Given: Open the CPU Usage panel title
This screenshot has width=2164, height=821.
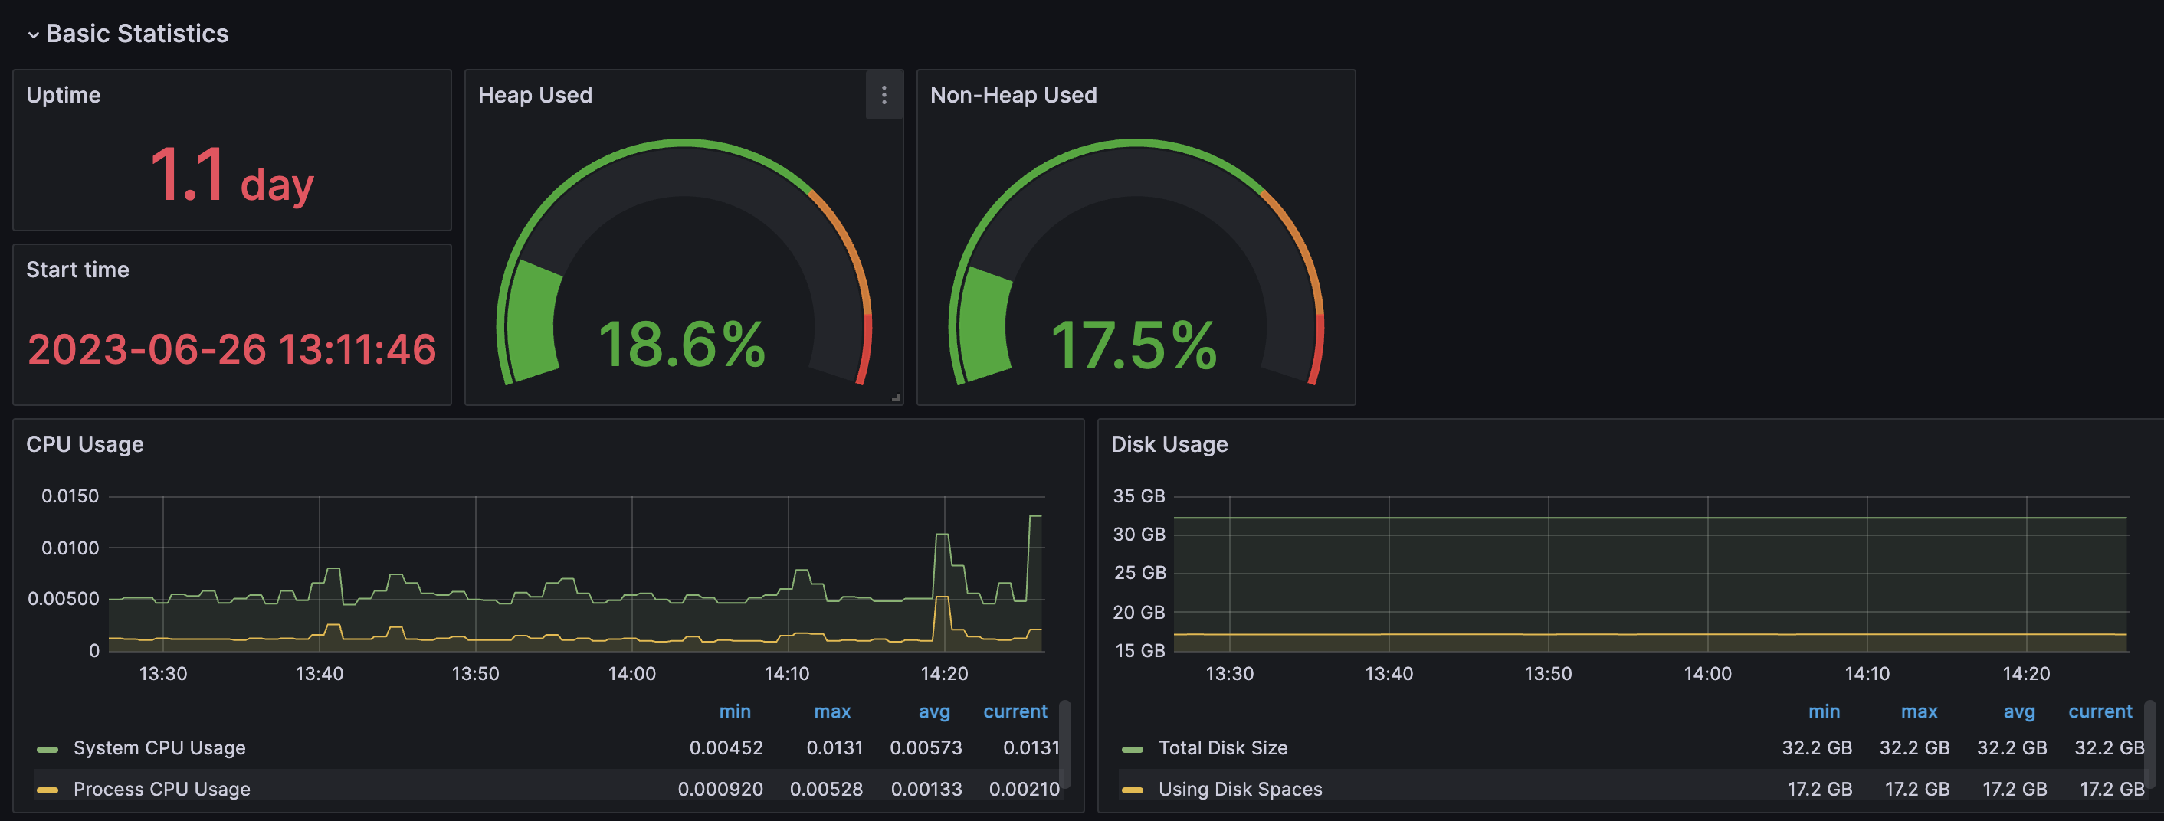Looking at the screenshot, I should point(85,444).
